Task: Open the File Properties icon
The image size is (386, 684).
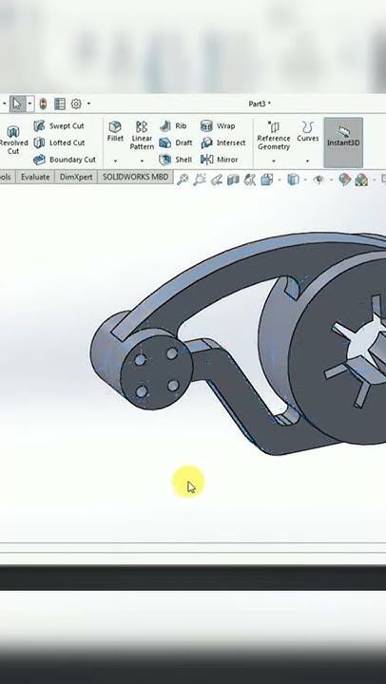Action: coord(60,104)
